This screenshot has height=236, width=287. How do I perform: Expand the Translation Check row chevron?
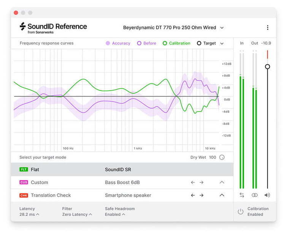click(x=222, y=195)
